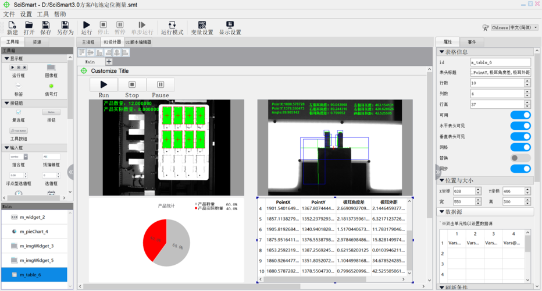The width and height of the screenshot is (542, 291).
Task: Collapse the 表格信息 properties section
Action: click(442, 52)
